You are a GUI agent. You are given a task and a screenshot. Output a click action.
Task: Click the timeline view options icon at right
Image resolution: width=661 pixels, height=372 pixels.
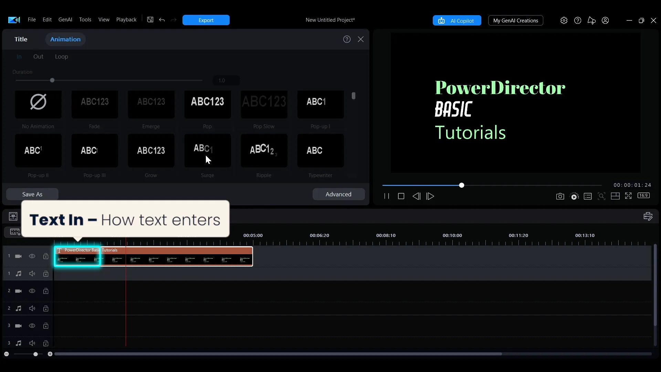(648, 216)
